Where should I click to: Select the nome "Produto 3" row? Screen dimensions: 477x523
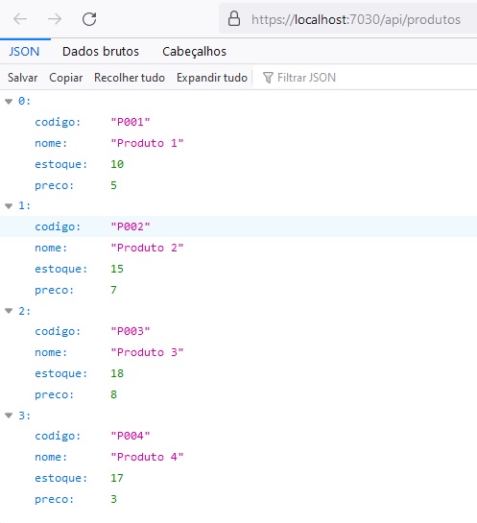(x=238, y=352)
